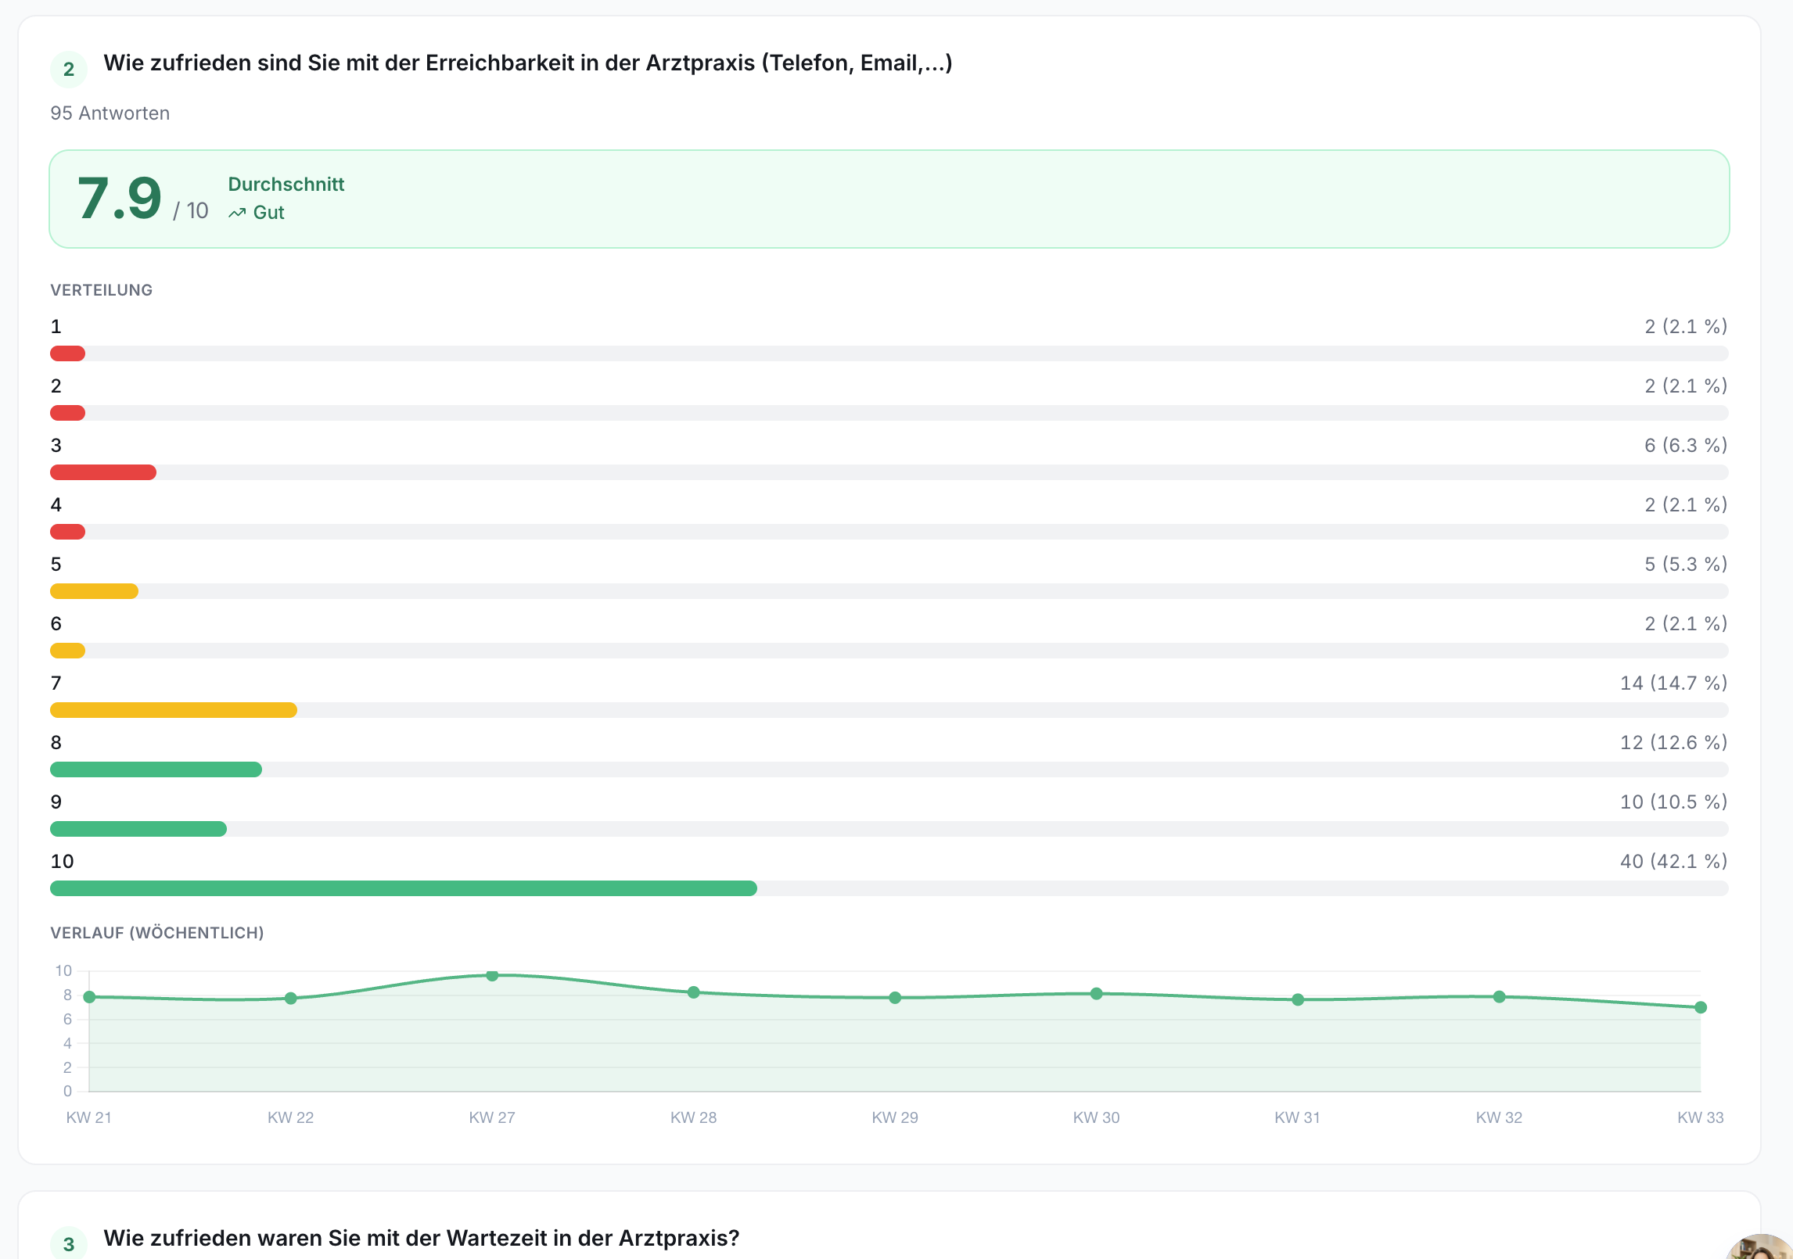Click the KW 30 data point on chart
This screenshot has height=1259, width=1793.
(x=1097, y=994)
